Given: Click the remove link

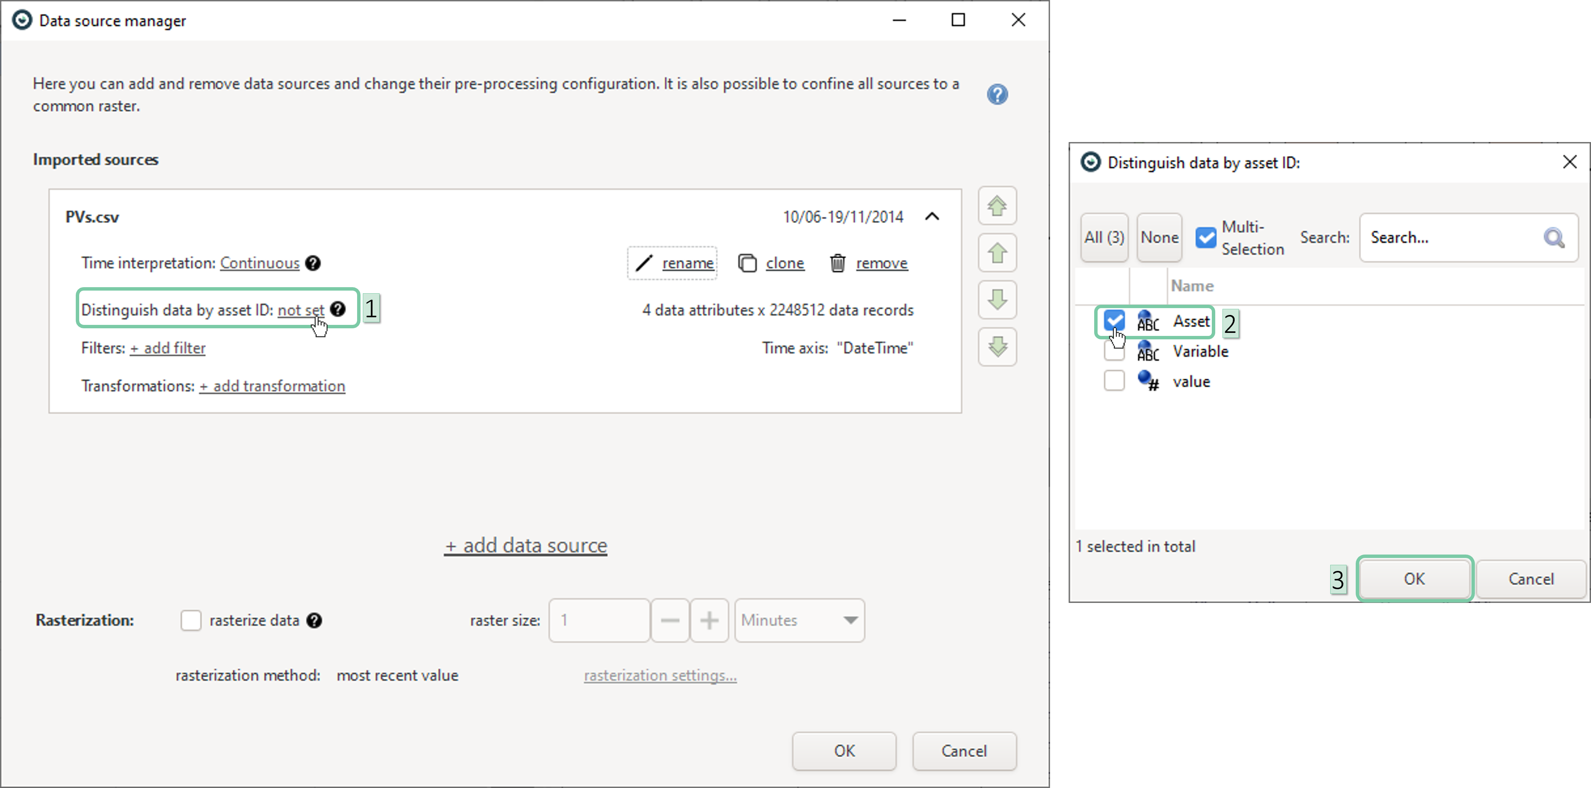Looking at the screenshot, I should coord(881,263).
